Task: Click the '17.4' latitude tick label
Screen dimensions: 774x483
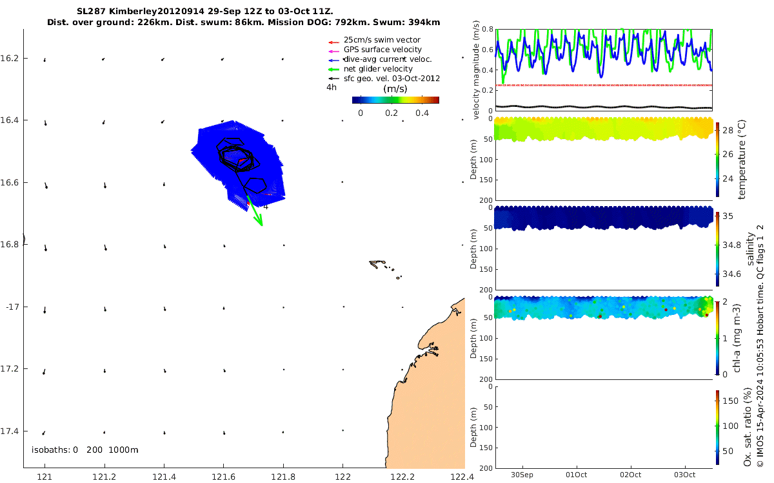Action: 11,431
